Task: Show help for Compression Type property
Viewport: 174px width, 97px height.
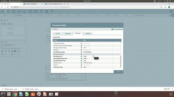Action: pyautogui.click(x=81, y=67)
